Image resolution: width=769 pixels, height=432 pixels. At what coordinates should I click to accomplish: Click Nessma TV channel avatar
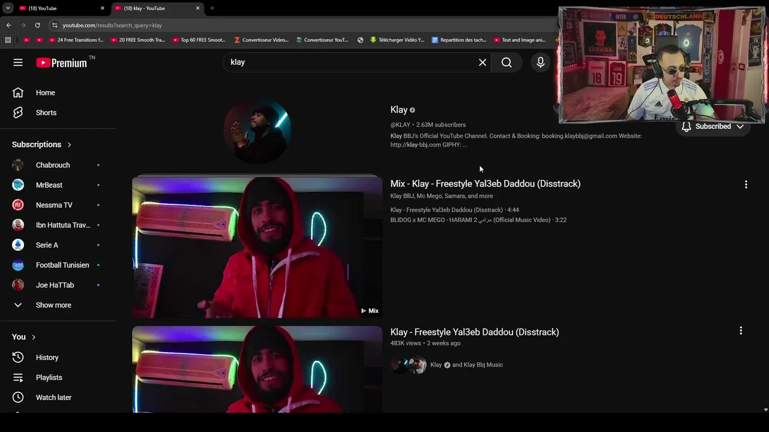point(18,205)
